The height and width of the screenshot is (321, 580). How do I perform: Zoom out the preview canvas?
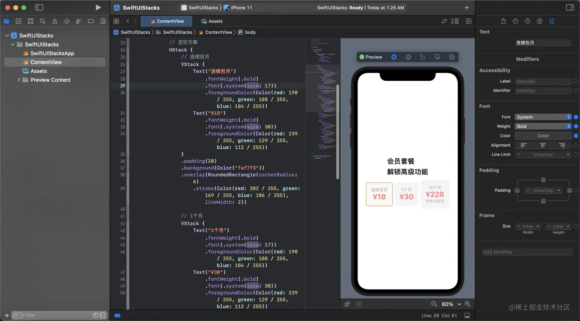point(434,304)
